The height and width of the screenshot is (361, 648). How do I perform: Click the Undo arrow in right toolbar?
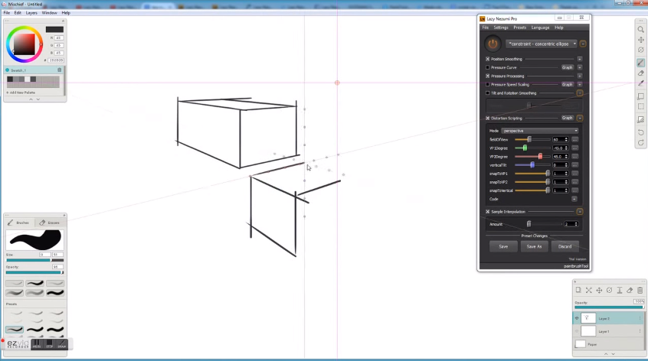[640, 132]
